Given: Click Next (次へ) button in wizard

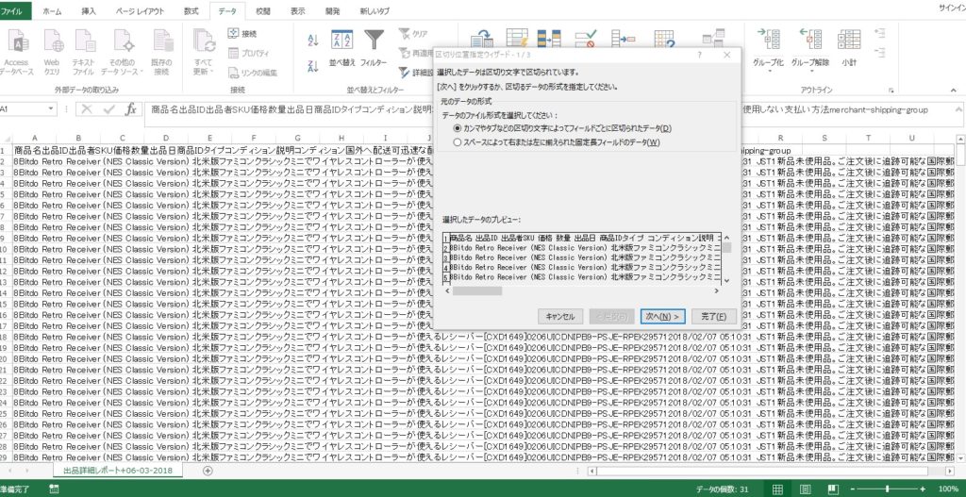Looking at the screenshot, I should point(662,317).
